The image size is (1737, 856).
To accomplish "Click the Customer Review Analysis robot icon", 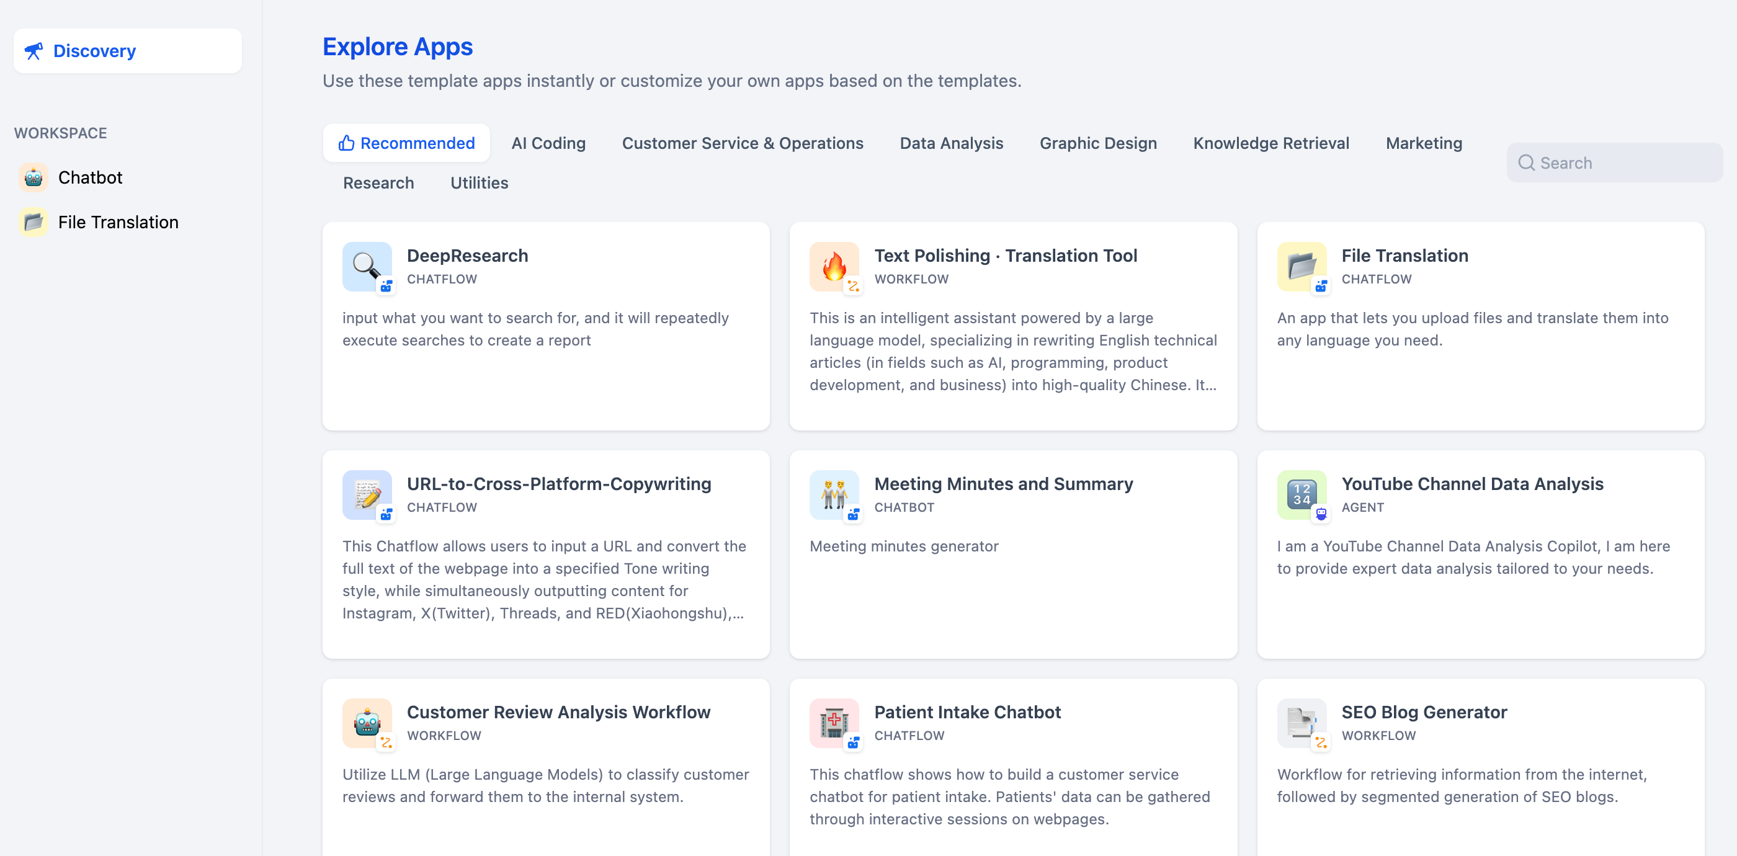I will (367, 723).
